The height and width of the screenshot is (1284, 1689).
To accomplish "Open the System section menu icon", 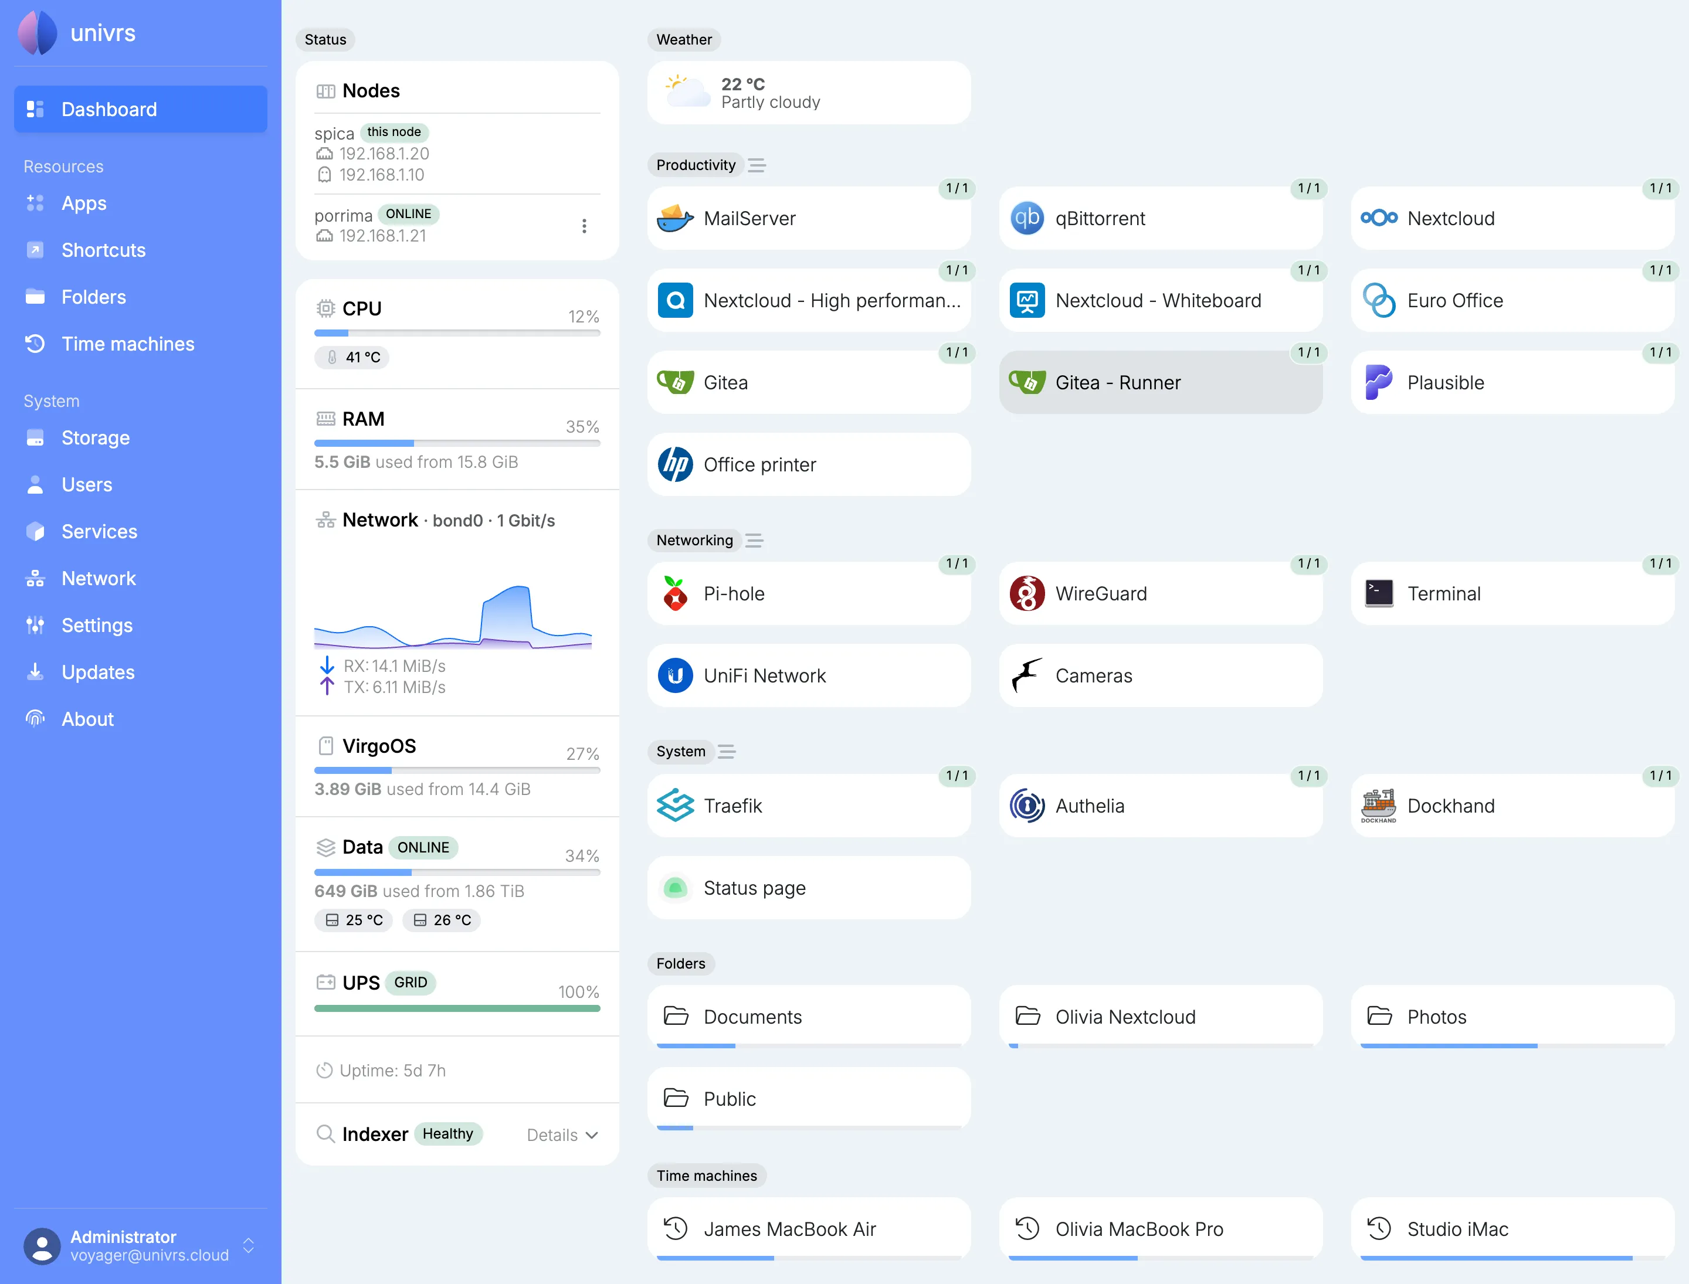I will [x=727, y=751].
